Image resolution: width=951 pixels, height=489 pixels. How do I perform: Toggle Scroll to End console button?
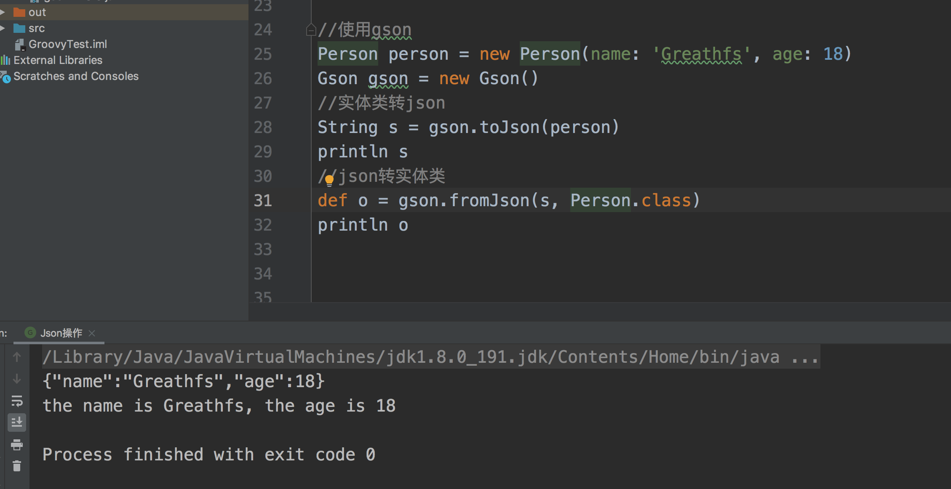(x=17, y=423)
